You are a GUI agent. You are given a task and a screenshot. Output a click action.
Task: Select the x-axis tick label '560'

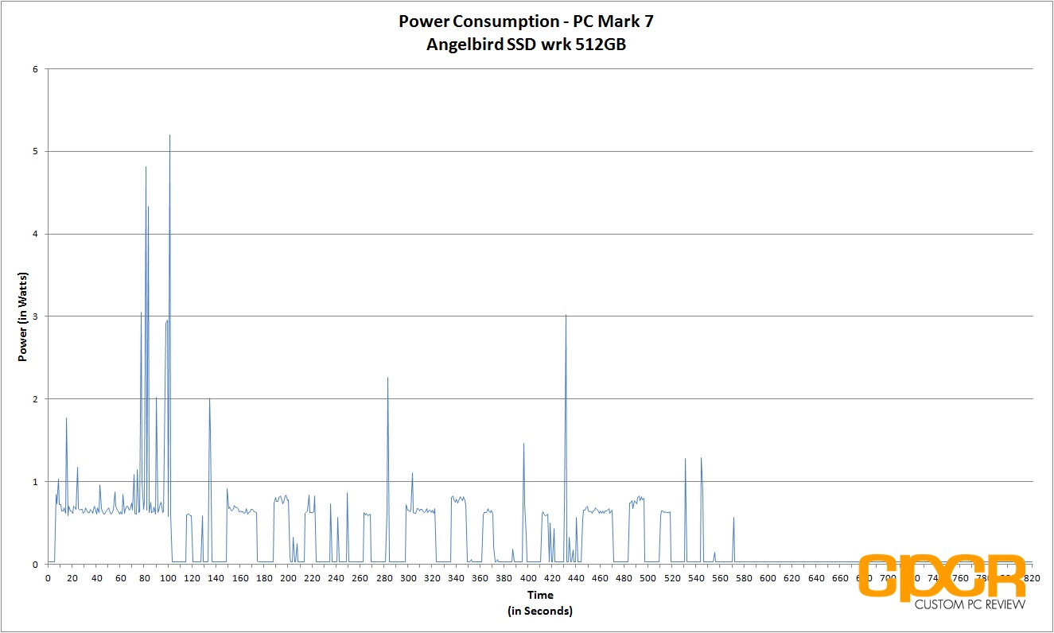click(721, 578)
